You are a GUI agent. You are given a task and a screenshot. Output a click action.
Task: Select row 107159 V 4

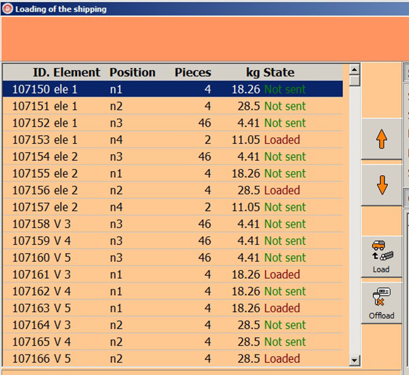click(x=172, y=241)
